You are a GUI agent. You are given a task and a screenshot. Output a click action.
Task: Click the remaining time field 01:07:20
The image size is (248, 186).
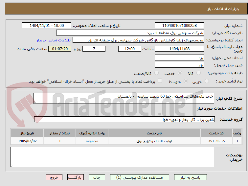(x=60, y=49)
